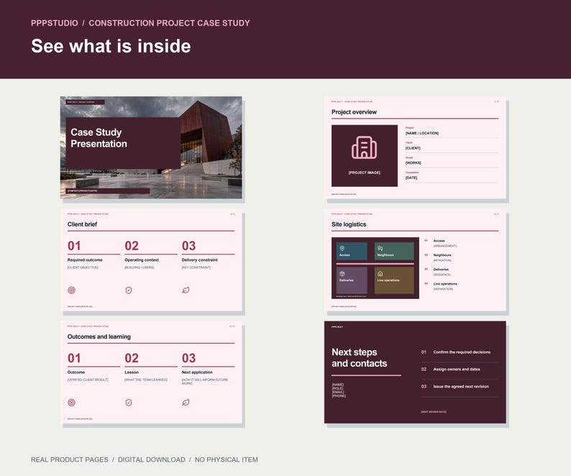
Task: Click the leaf icon under Next application
Action: tap(186, 403)
